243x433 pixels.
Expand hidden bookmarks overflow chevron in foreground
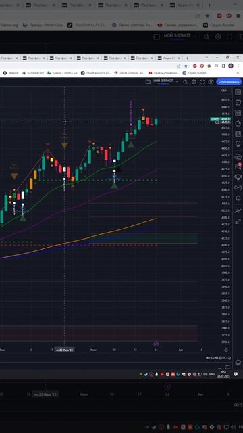pyautogui.click(x=238, y=73)
